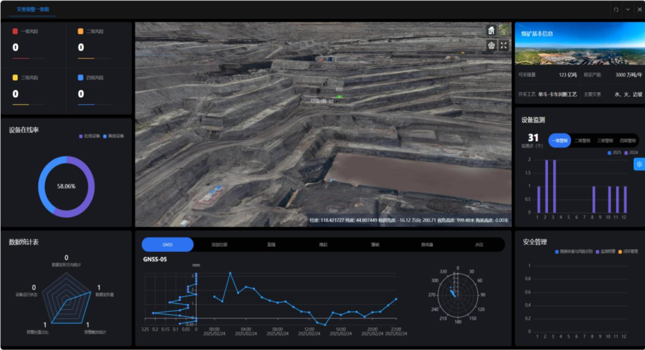This screenshot has height=350, width=645.
Task: Open the 灾害预警一张图 header tab
Action: [x=32, y=10]
